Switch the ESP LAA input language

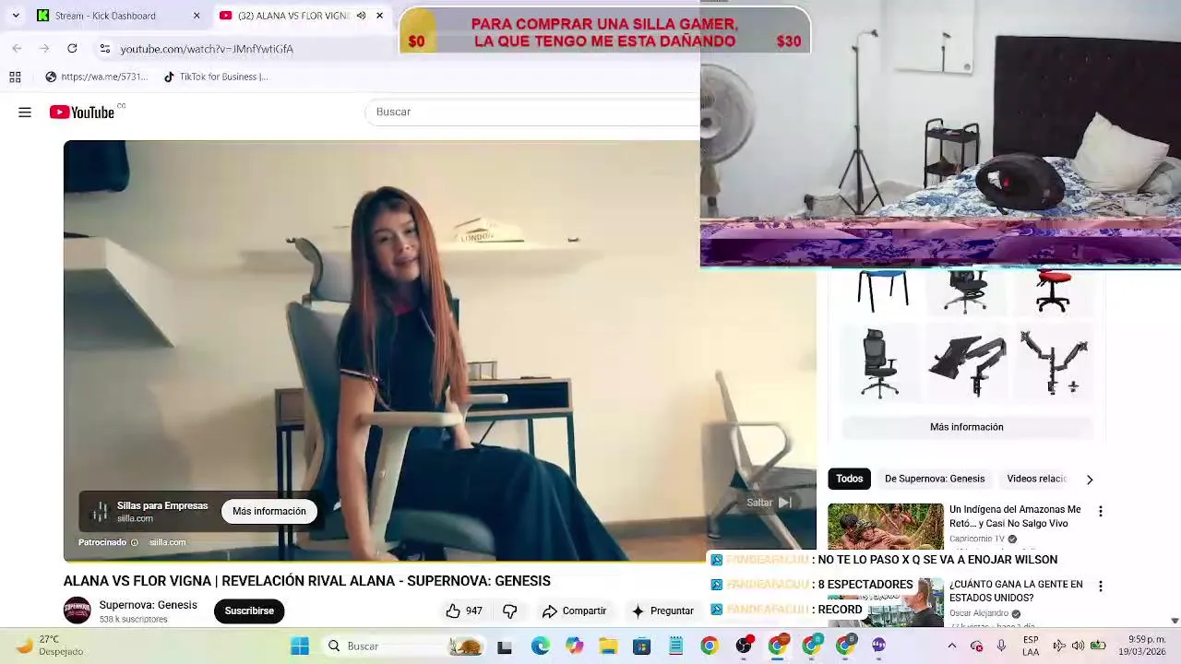1031,646
